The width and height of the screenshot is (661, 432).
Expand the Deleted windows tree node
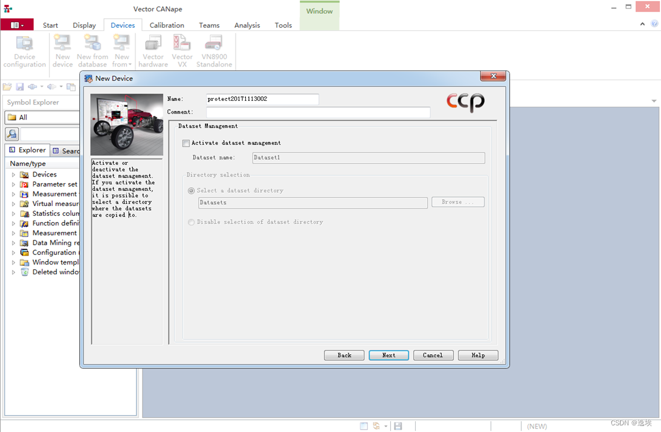pyautogui.click(x=13, y=272)
